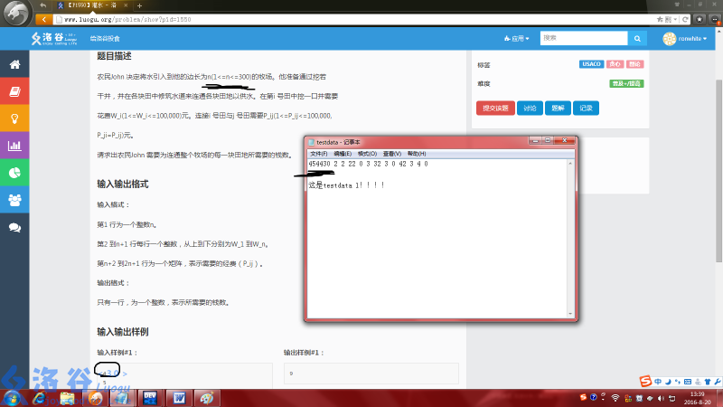
Task: Open the blue users group sidebar icon
Action: 14,200
